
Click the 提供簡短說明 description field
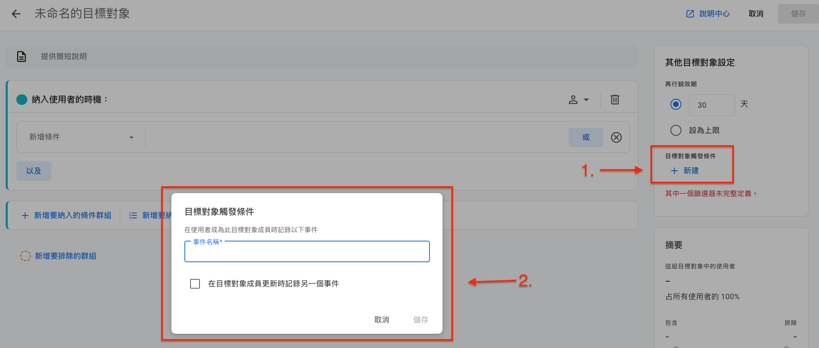click(321, 57)
